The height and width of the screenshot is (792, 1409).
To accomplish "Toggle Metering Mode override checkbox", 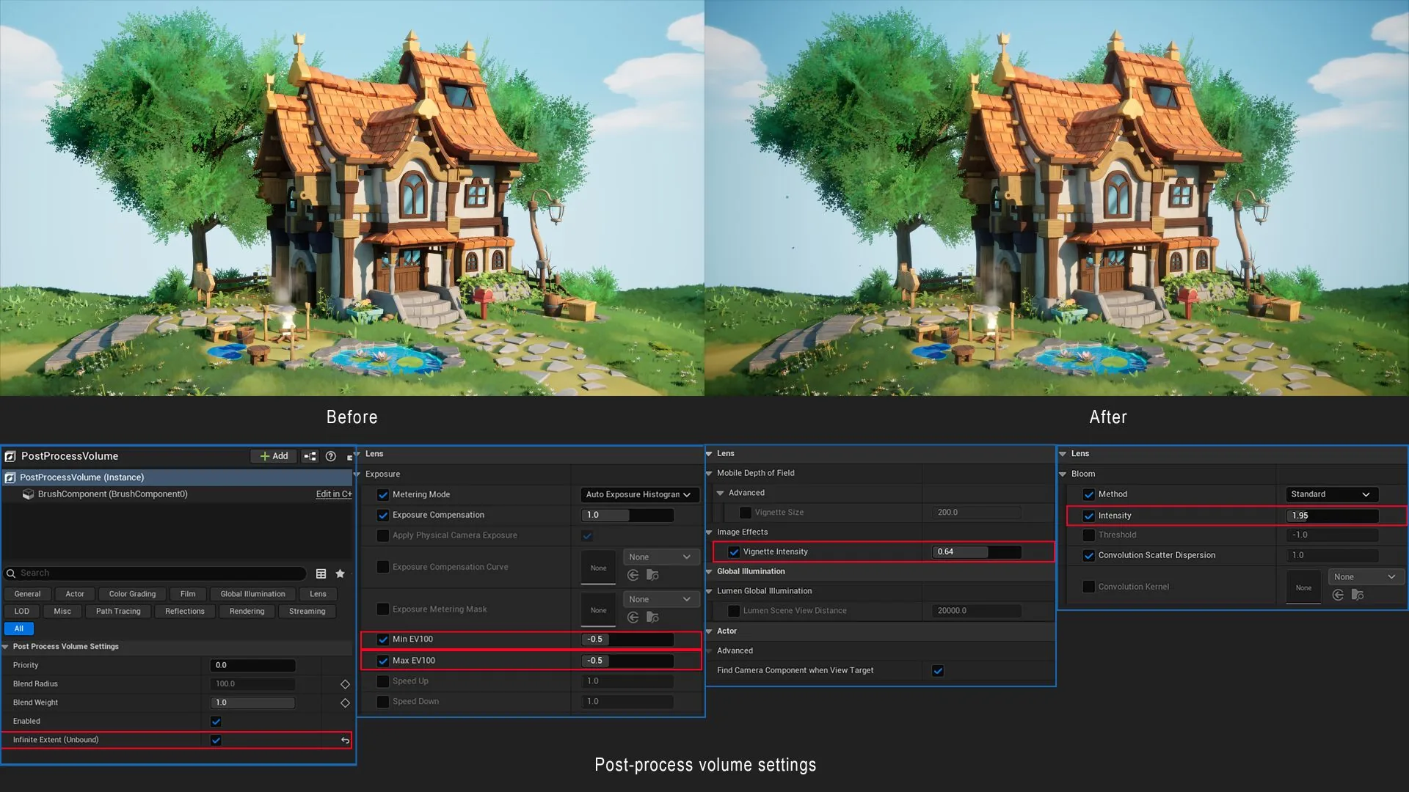I will 383,495.
